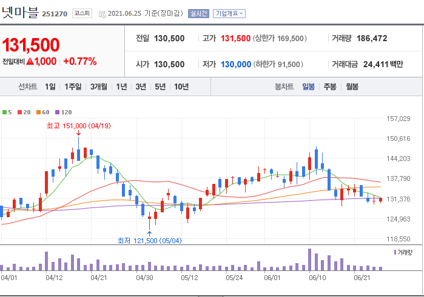Click the green 5-day moving average legend swatch
This screenshot has width=424, height=297.
(x=4, y=113)
